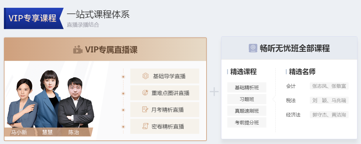Click the edit note icon for 月考精析直播
Screen dimensions: 361x144
coord(145,110)
